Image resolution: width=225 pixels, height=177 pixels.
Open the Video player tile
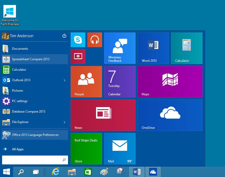pos(78,56)
